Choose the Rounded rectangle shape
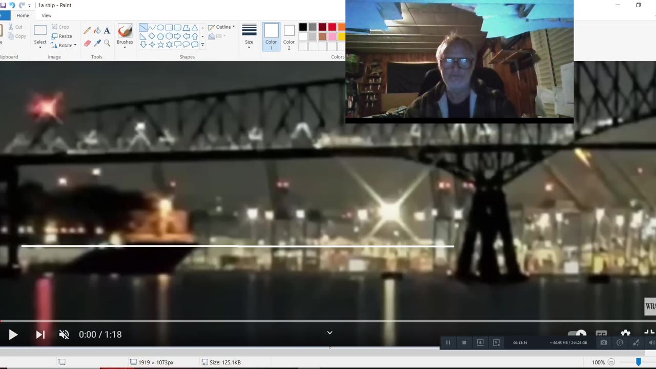The width and height of the screenshot is (656, 369). pyautogui.click(x=177, y=28)
